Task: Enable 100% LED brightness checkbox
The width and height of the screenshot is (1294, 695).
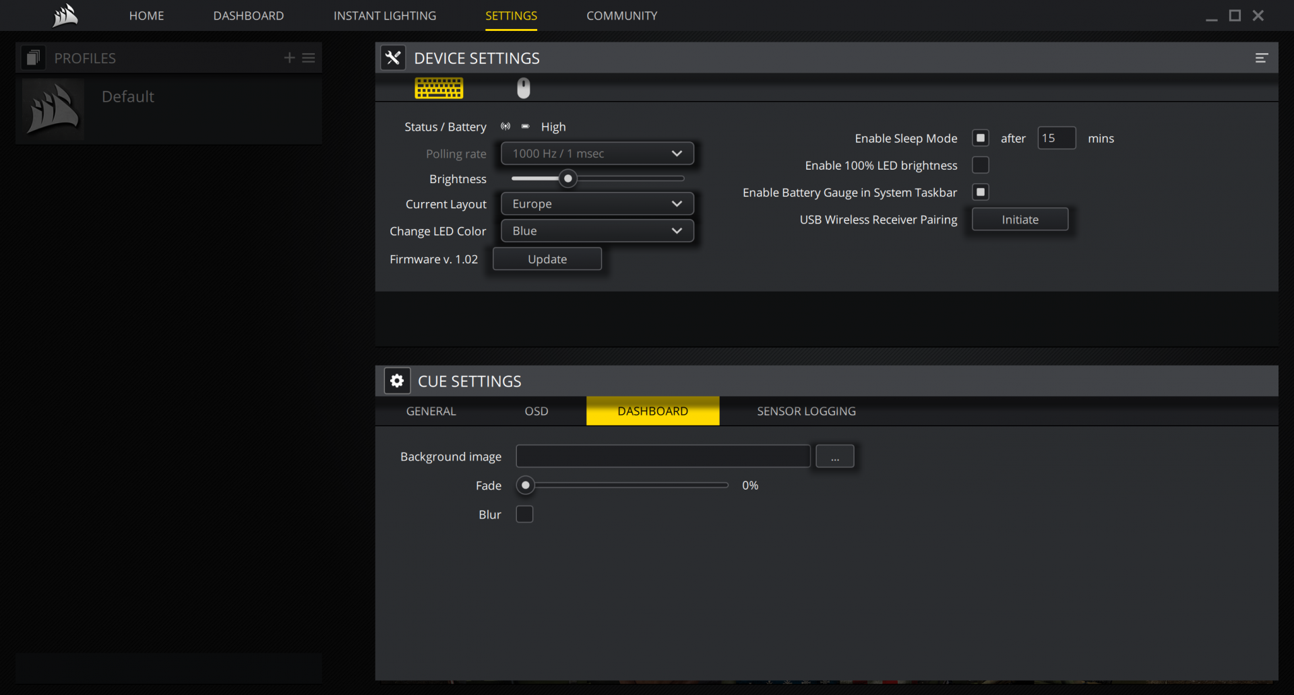Action: tap(980, 165)
